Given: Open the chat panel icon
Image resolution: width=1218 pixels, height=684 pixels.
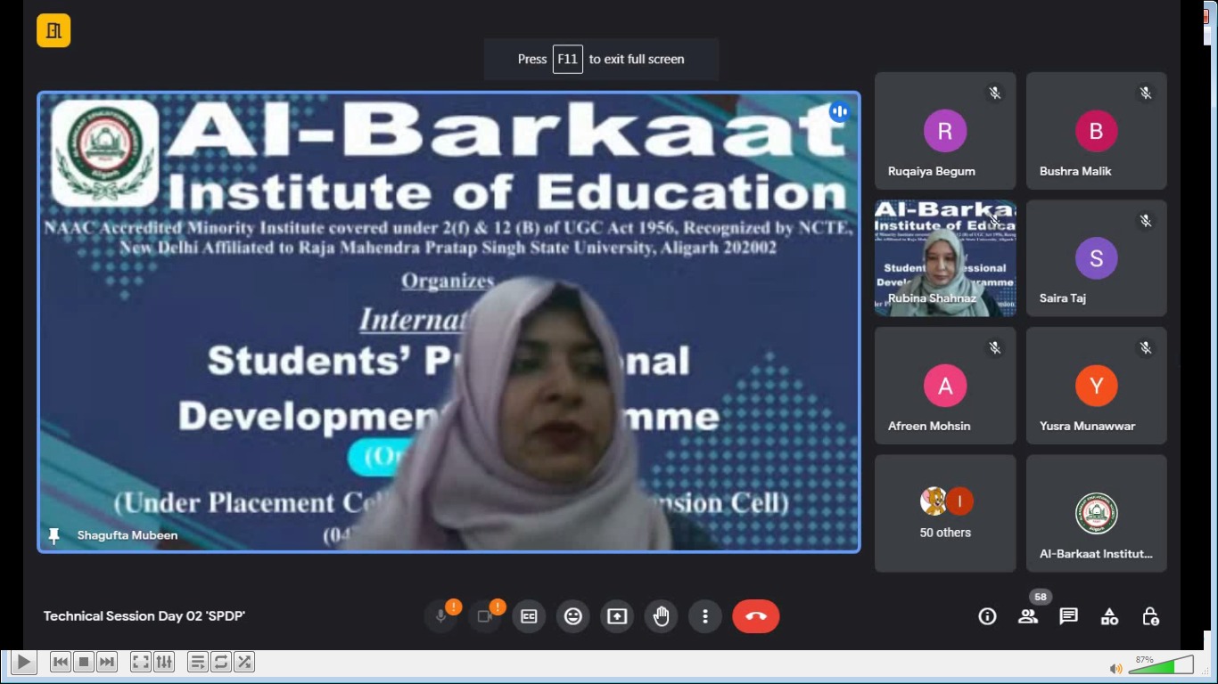Looking at the screenshot, I should pyautogui.click(x=1068, y=616).
